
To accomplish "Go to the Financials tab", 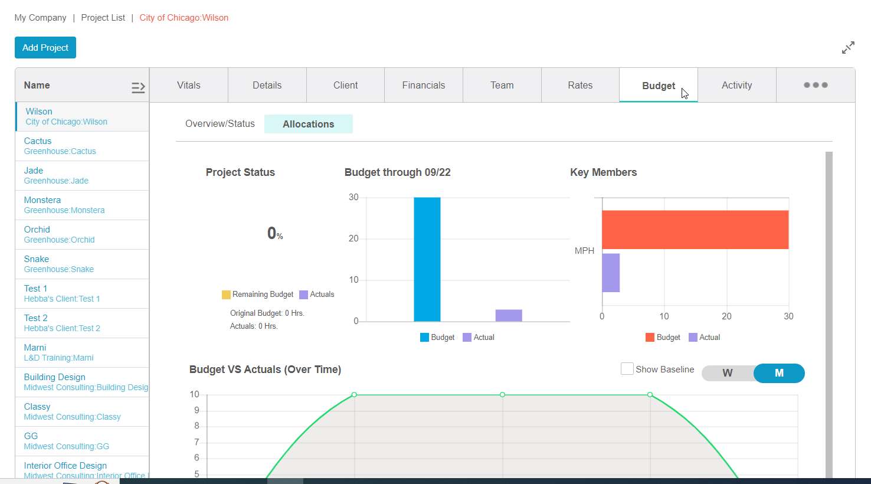I will pyautogui.click(x=424, y=85).
